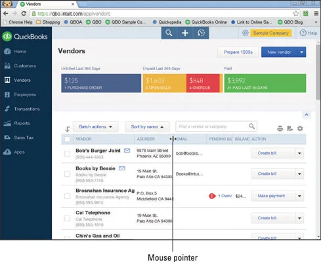Go to Home in sidebar
The height and width of the screenshot is (262, 321).
click(20, 52)
